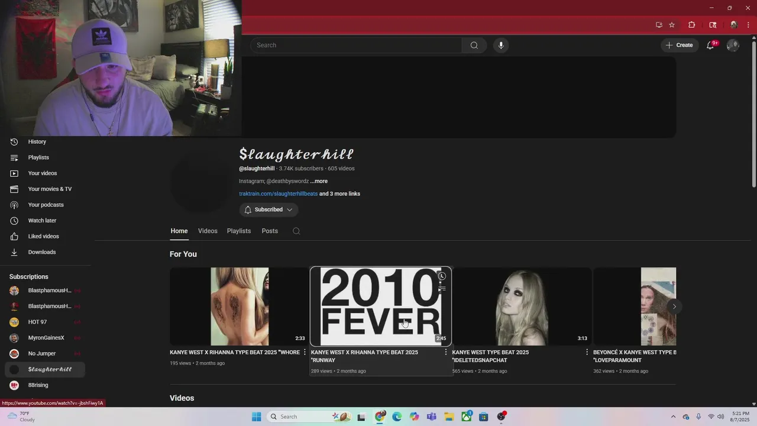Click Add to queue icon on 2010 FEVER thumbnail
Screen dimensions: 757x426
442,289
